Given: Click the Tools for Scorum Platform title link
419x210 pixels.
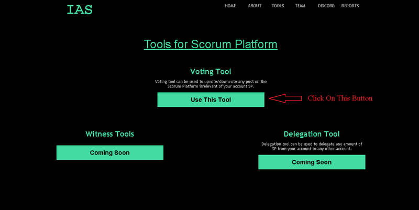Looking at the screenshot, I should (211, 45).
